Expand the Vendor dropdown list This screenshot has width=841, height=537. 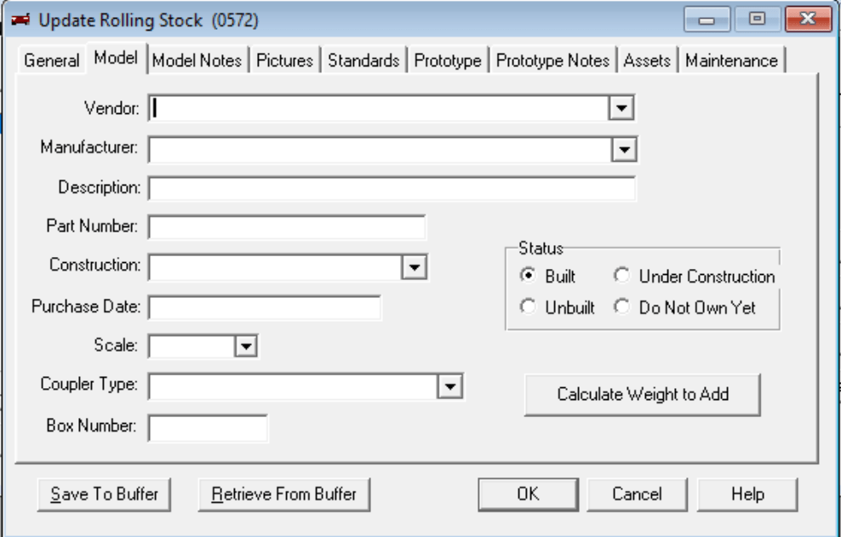(x=622, y=108)
